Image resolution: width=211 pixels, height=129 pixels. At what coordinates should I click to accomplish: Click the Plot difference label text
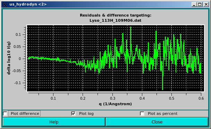tap(25, 113)
